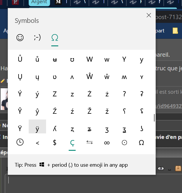Open the currency symbols $ category
The width and height of the screenshot is (182, 193).
55,142
